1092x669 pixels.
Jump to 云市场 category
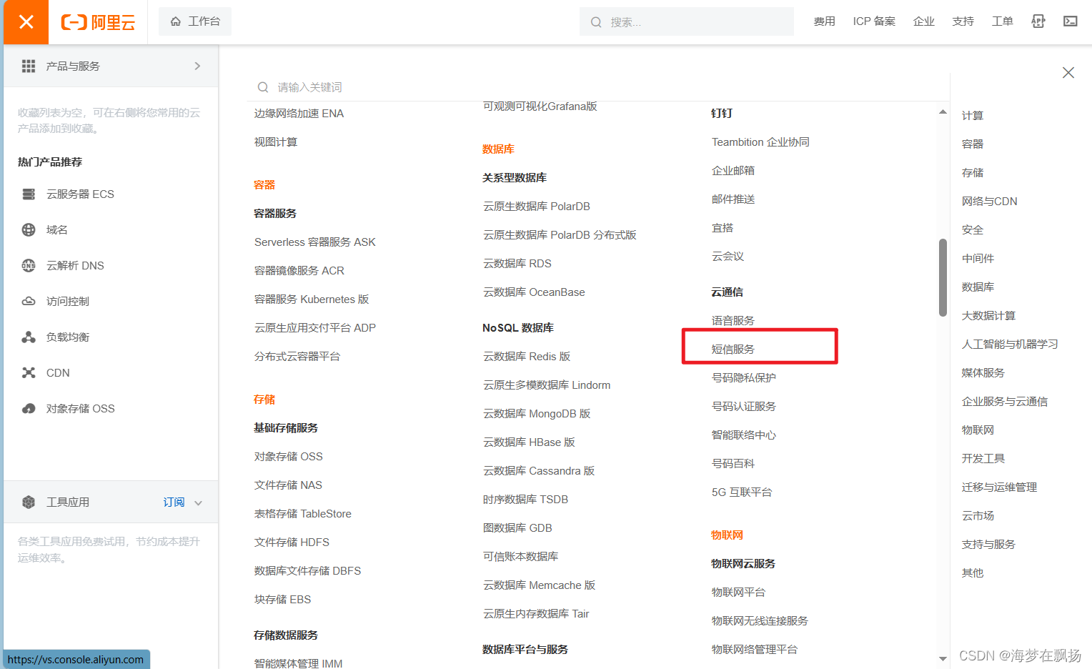coord(978,515)
